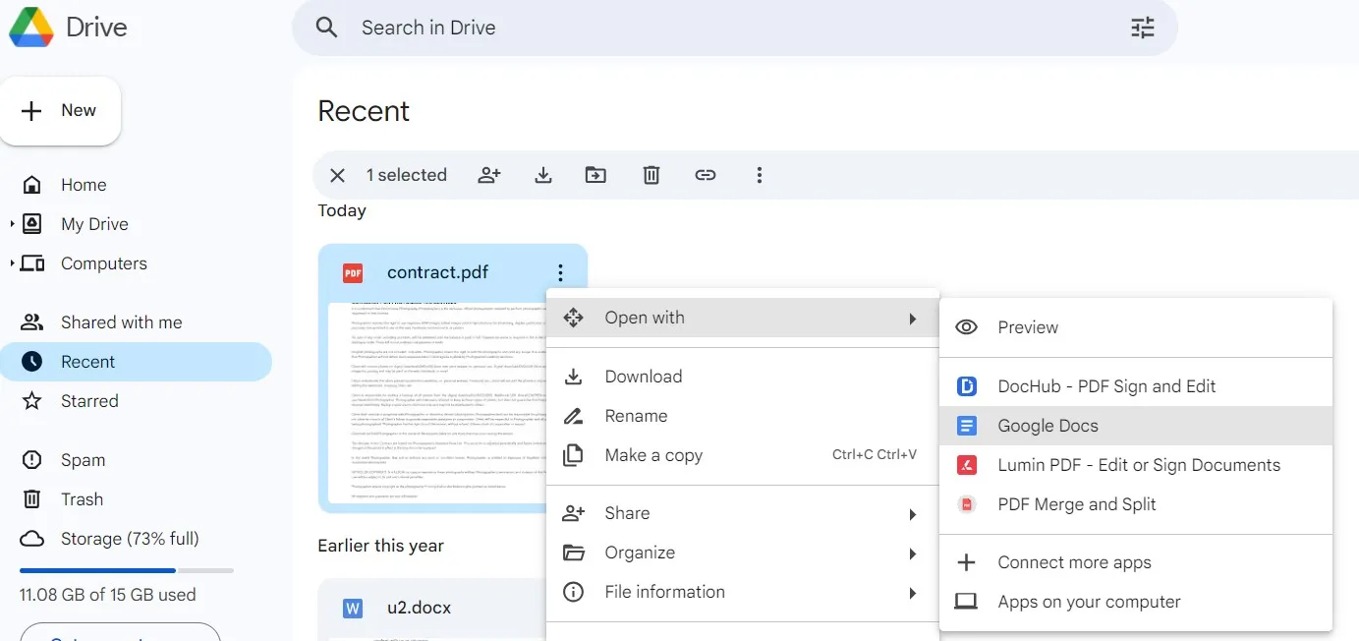Click the share person-add icon in toolbar
Viewport: 1359px width, 641px height.
coord(489,174)
